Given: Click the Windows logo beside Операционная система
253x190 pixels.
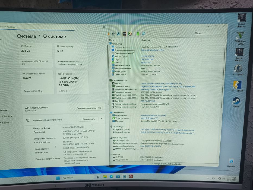Looking at the screenshot, I should pos(113,50).
